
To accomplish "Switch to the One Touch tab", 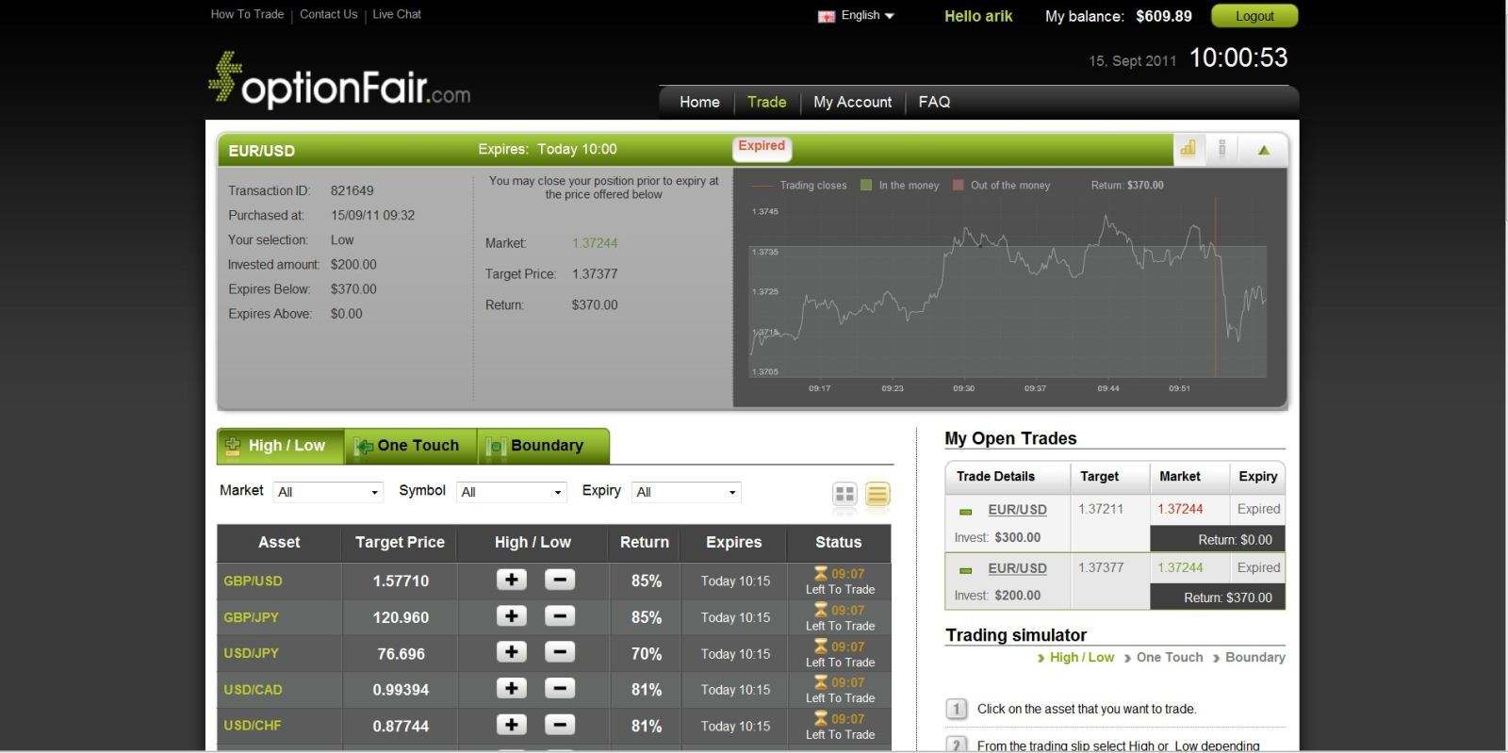I will point(410,446).
